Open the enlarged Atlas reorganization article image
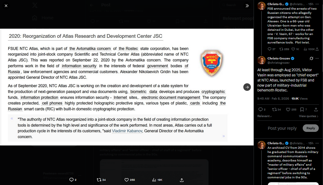Viewport: 323px width, 185px height. [x=127, y=87]
